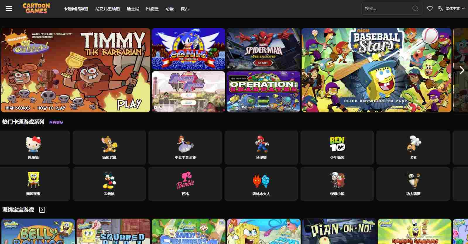468x244 pixels.
Task: Select 回旋镖 in the navigation bar
Action: pyautogui.click(x=152, y=9)
